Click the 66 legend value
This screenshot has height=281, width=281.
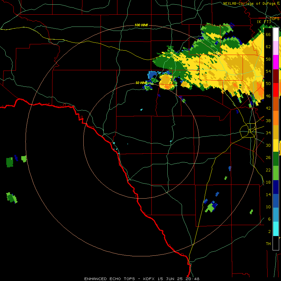(x=268, y=34)
